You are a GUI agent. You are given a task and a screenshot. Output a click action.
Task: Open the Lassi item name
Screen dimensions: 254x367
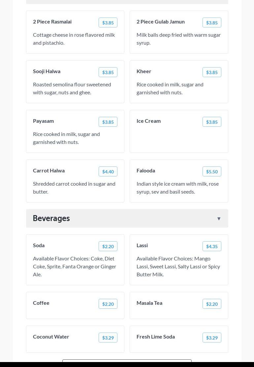(142, 245)
